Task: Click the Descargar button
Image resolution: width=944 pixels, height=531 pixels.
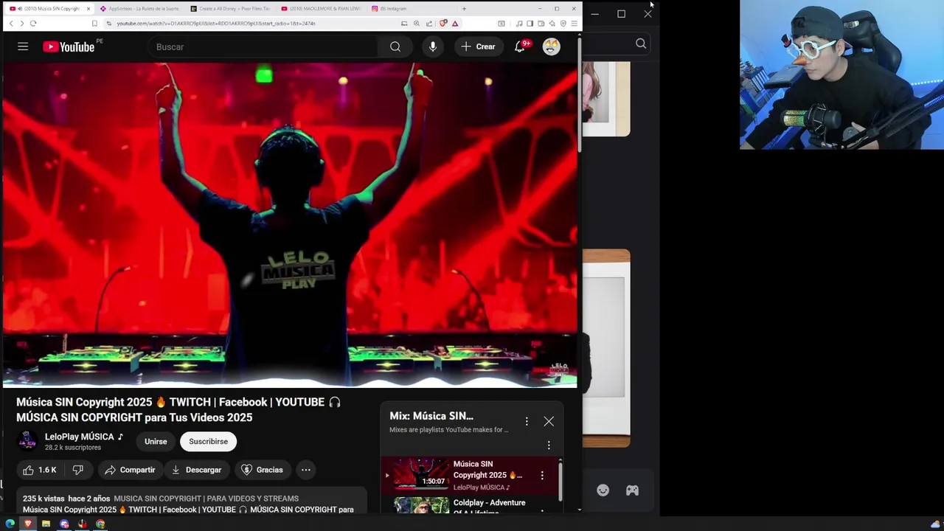Action: (x=196, y=470)
